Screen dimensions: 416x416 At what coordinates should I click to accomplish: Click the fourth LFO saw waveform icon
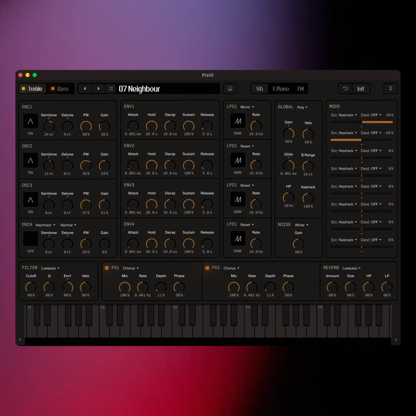[238, 238]
